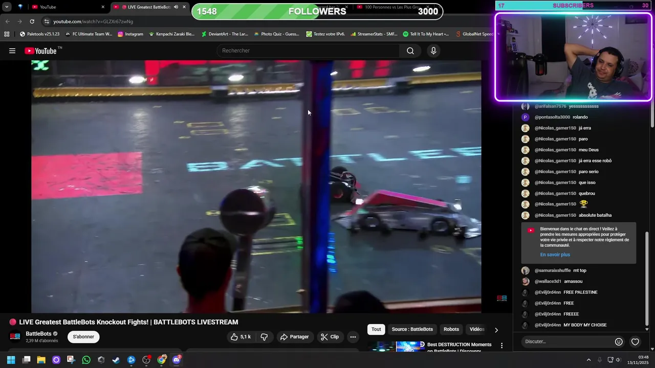This screenshot has height=368, width=655.
Task: Select the Vidéos filter chip
Action: pyautogui.click(x=477, y=329)
